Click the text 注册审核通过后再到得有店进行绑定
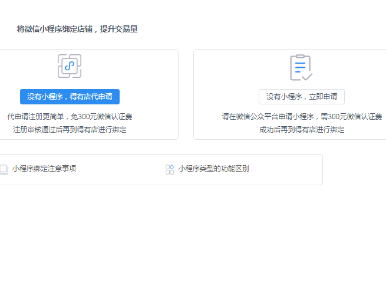 tap(70, 130)
